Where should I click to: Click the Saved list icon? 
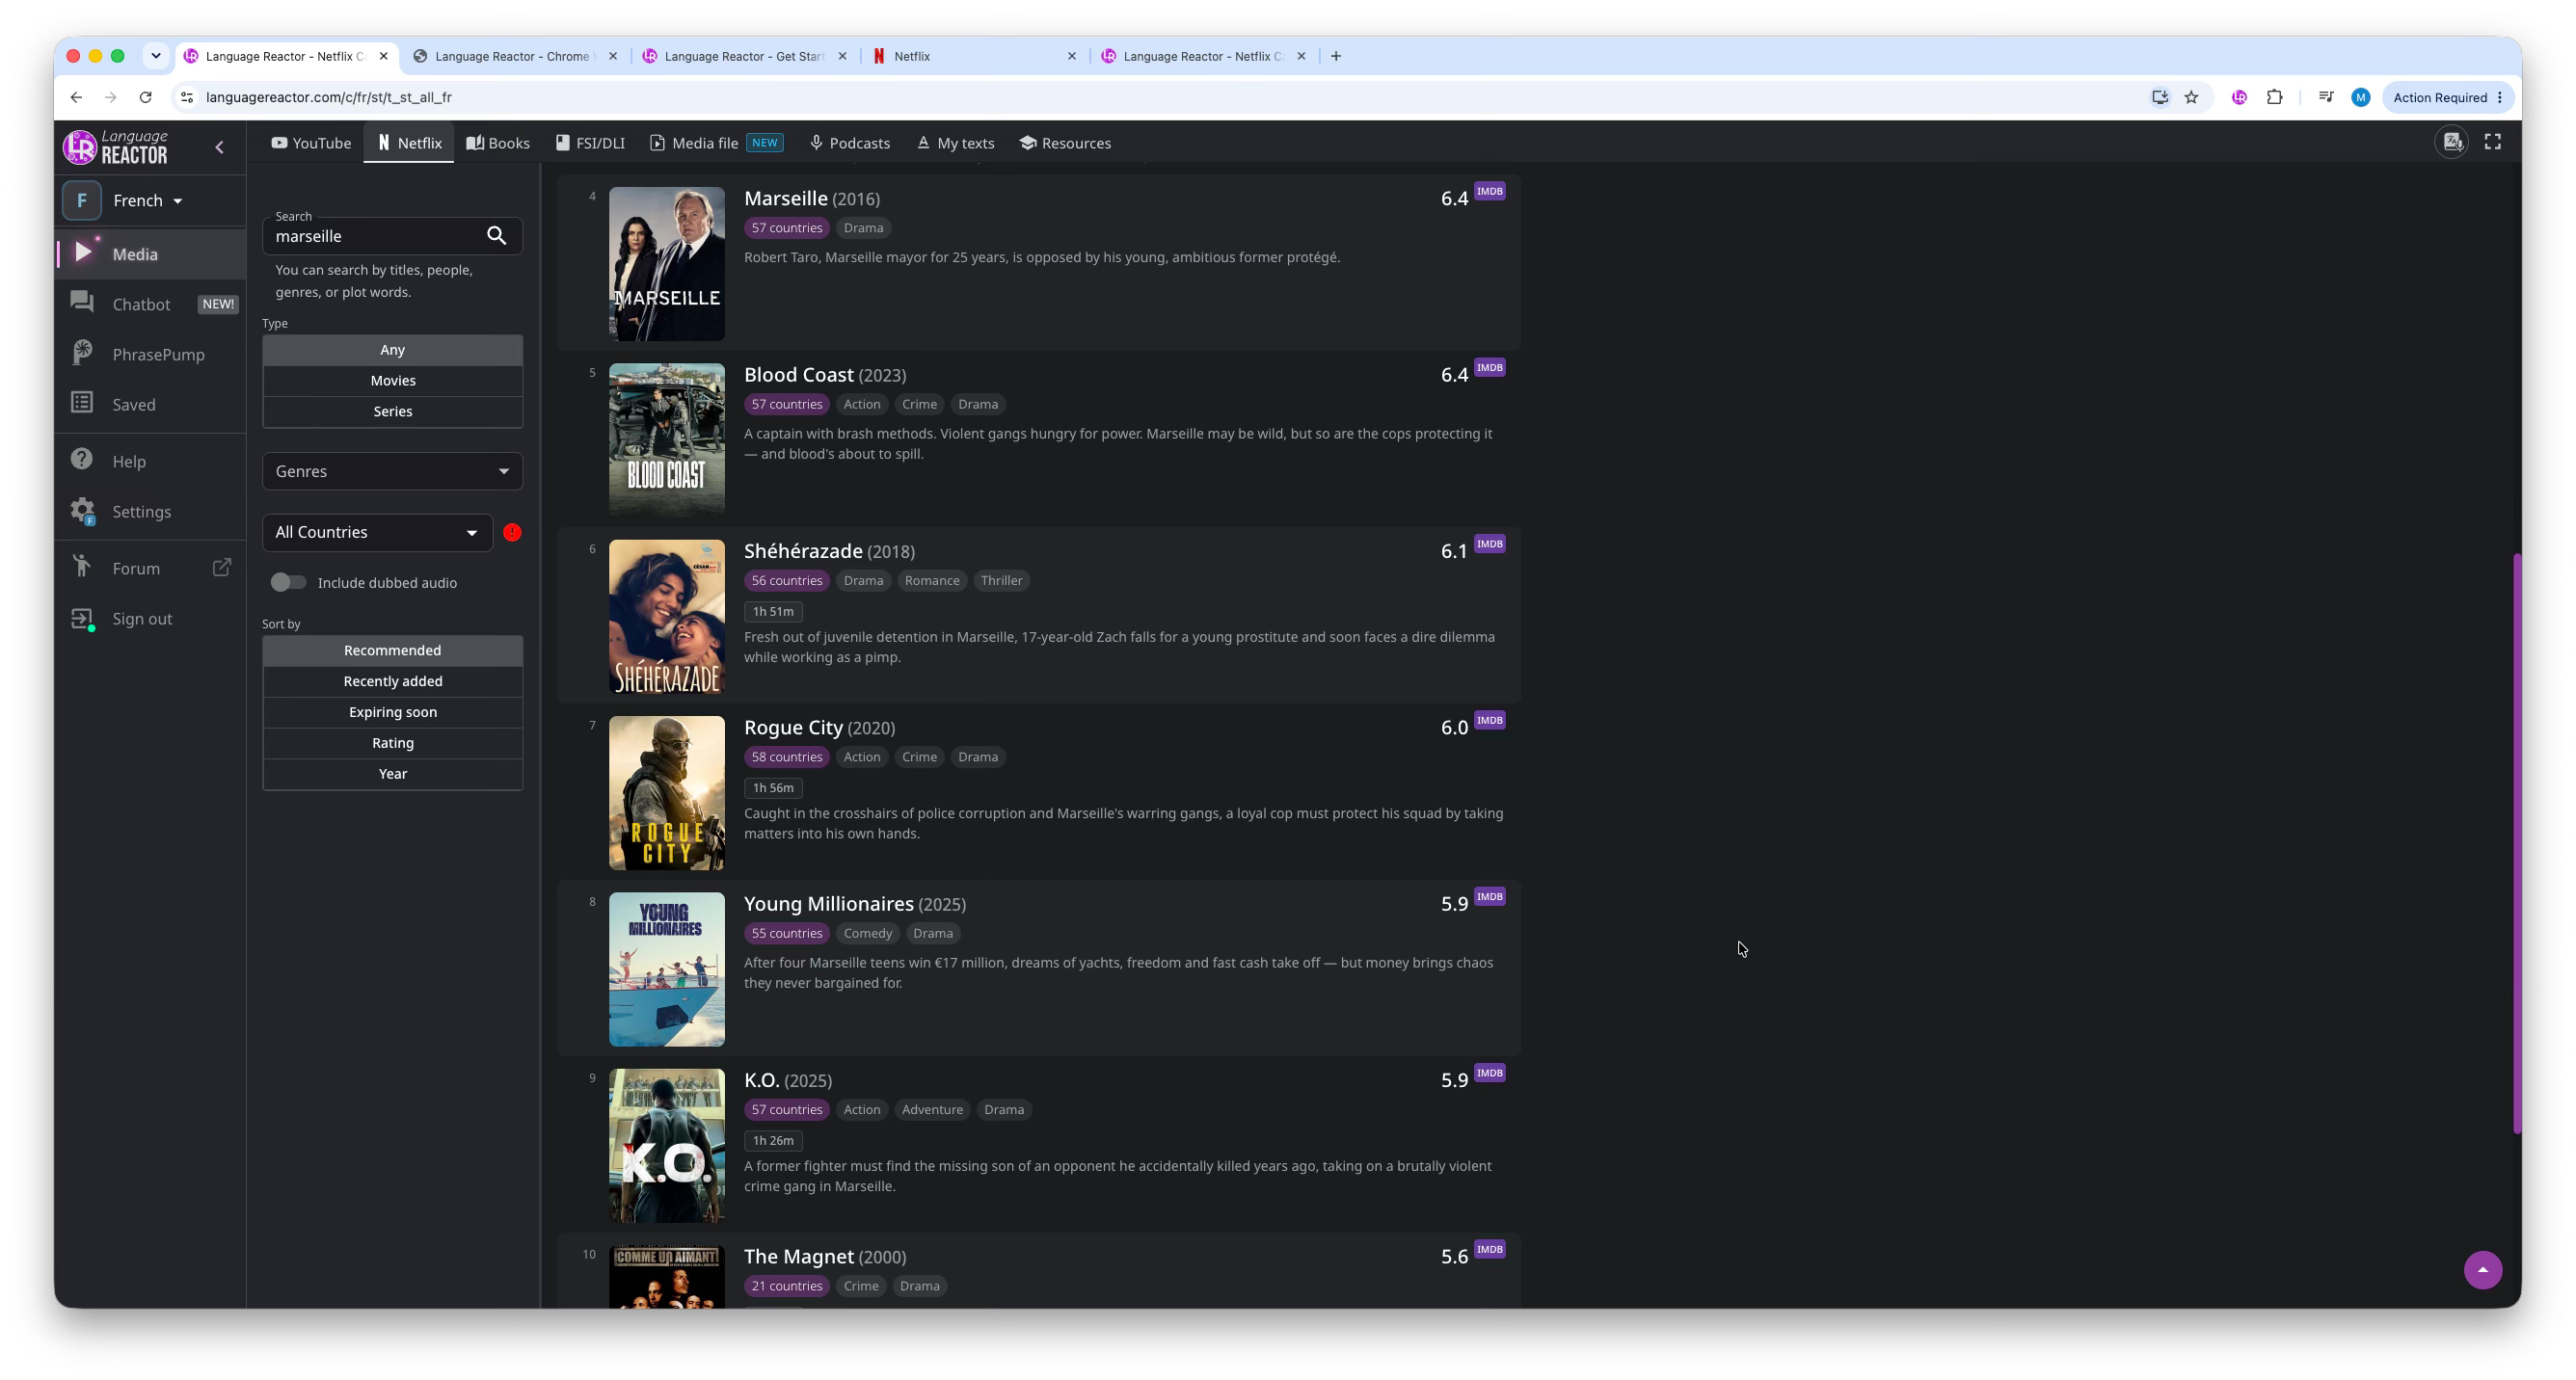(x=82, y=404)
